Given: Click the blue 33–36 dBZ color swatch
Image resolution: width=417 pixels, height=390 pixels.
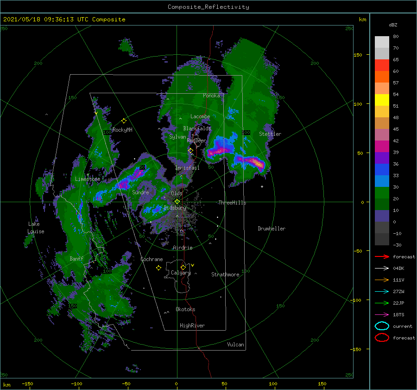Looking at the screenshot, I should pos(382,169).
